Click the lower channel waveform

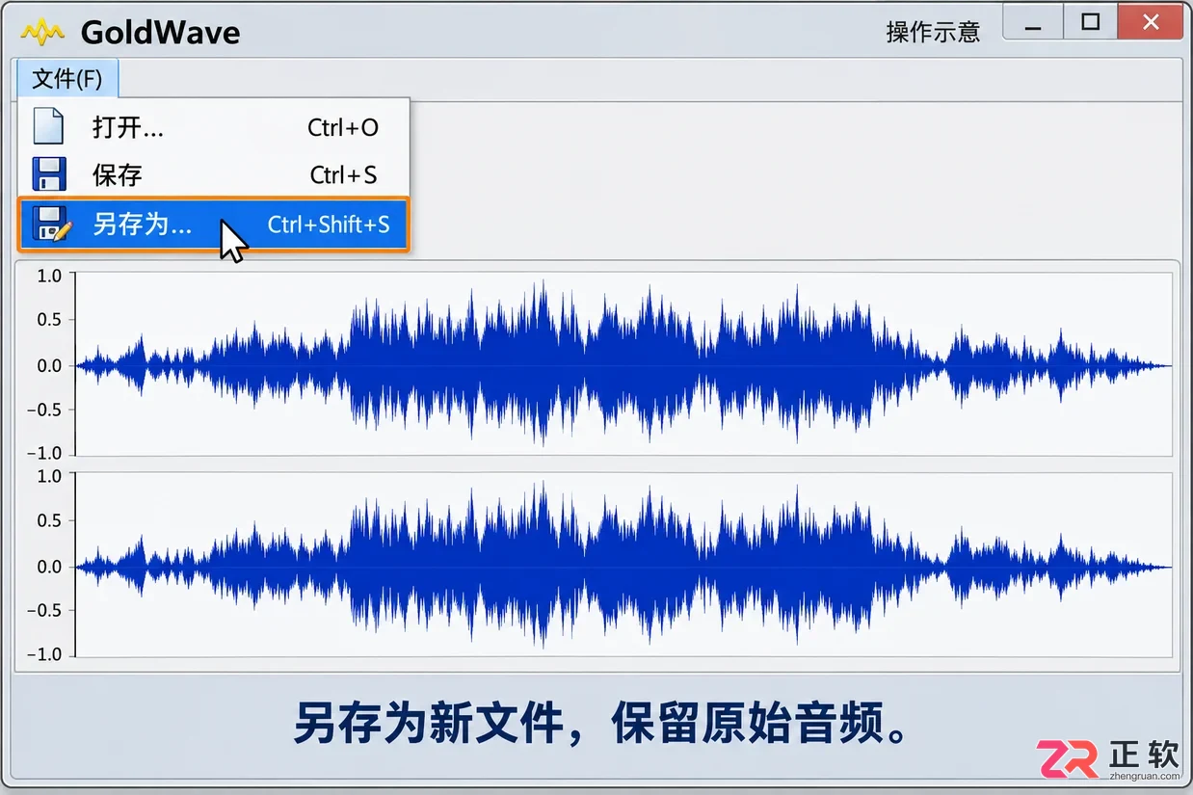623,566
